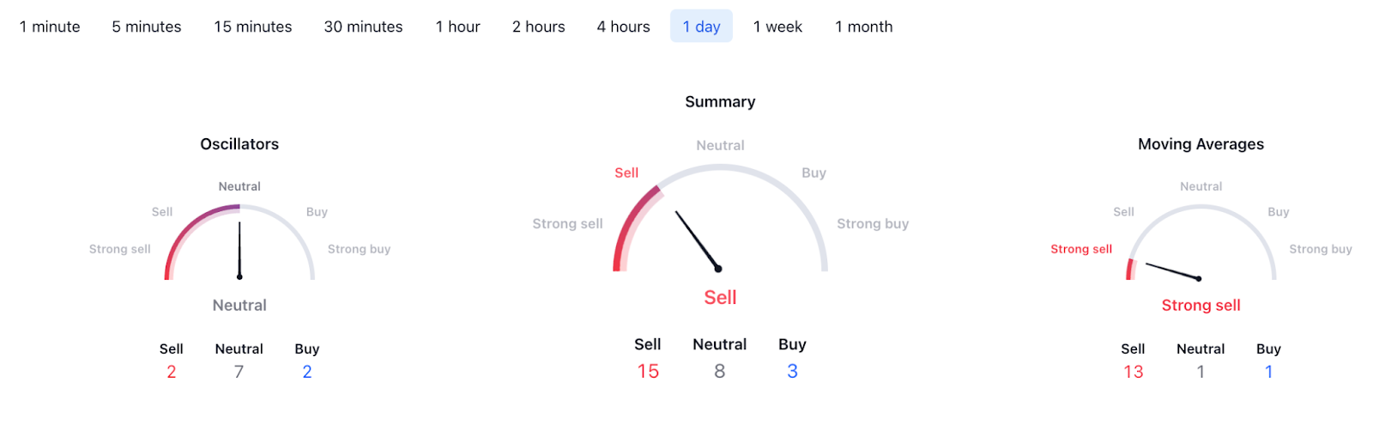
Task: Select the 1 minute timeframe tab
Action: (x=50, y=27)
